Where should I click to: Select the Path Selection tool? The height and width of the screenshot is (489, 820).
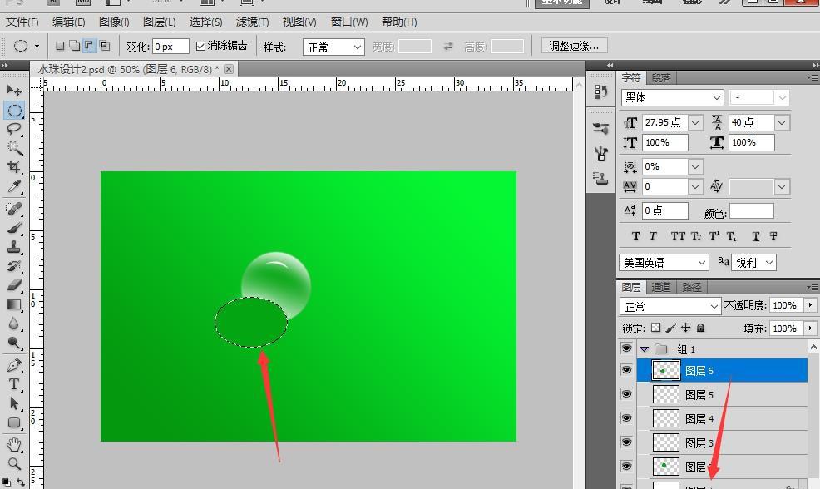[14, 403]
